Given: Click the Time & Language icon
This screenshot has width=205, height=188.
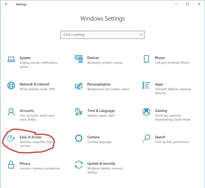Looking at the screenshot, I should [79, 112].
